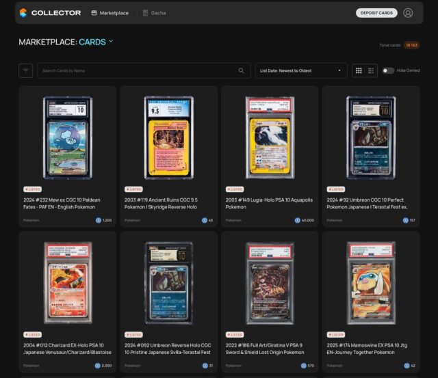Click the coin icon beside price 2,000
438x378 pixels.
tap(97, 366)
